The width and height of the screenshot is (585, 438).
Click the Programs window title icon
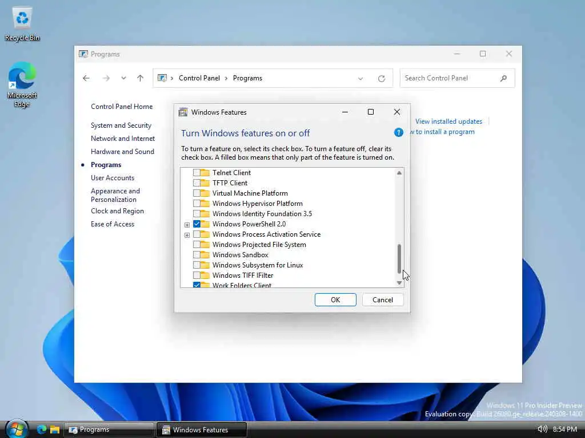click(x=83, y=54)
